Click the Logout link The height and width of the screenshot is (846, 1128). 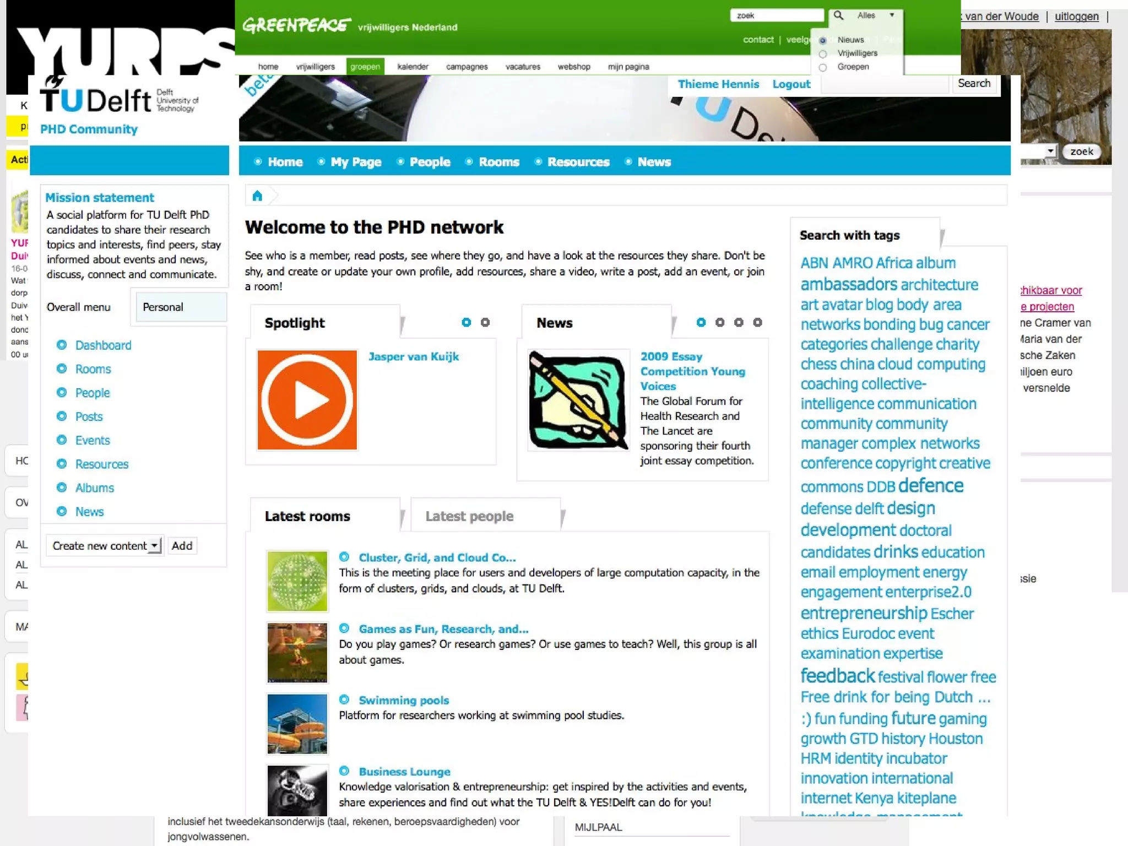click(791, 84)
